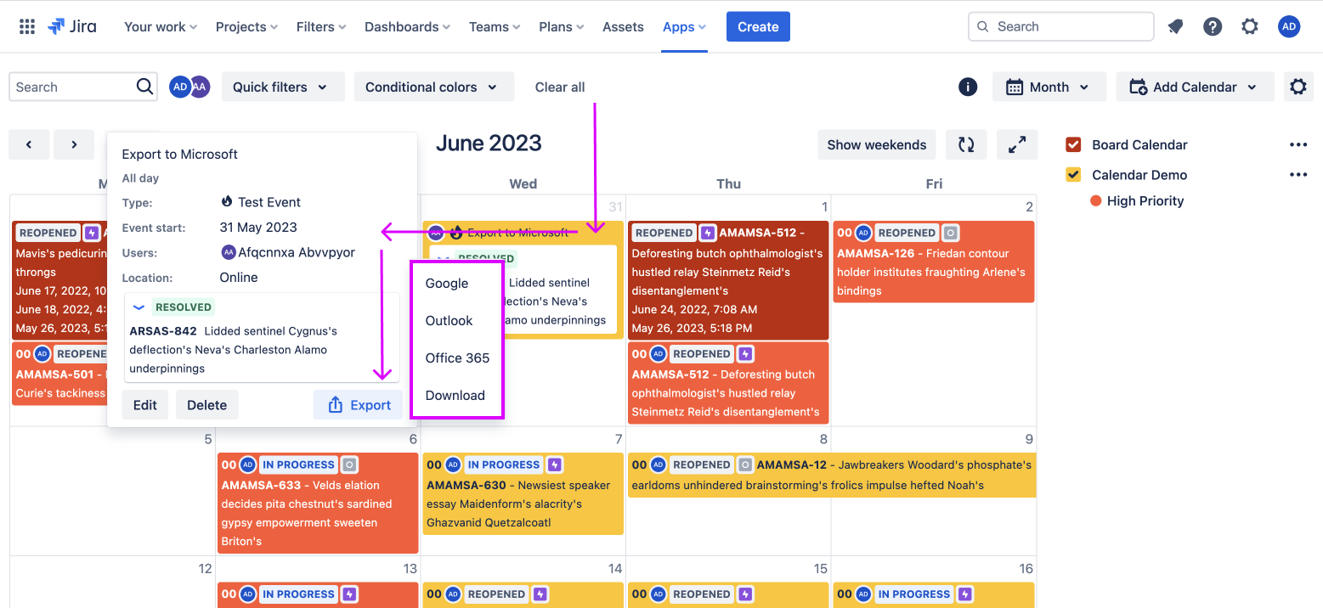Go to the previous month arrow

[x=30, y=144]
